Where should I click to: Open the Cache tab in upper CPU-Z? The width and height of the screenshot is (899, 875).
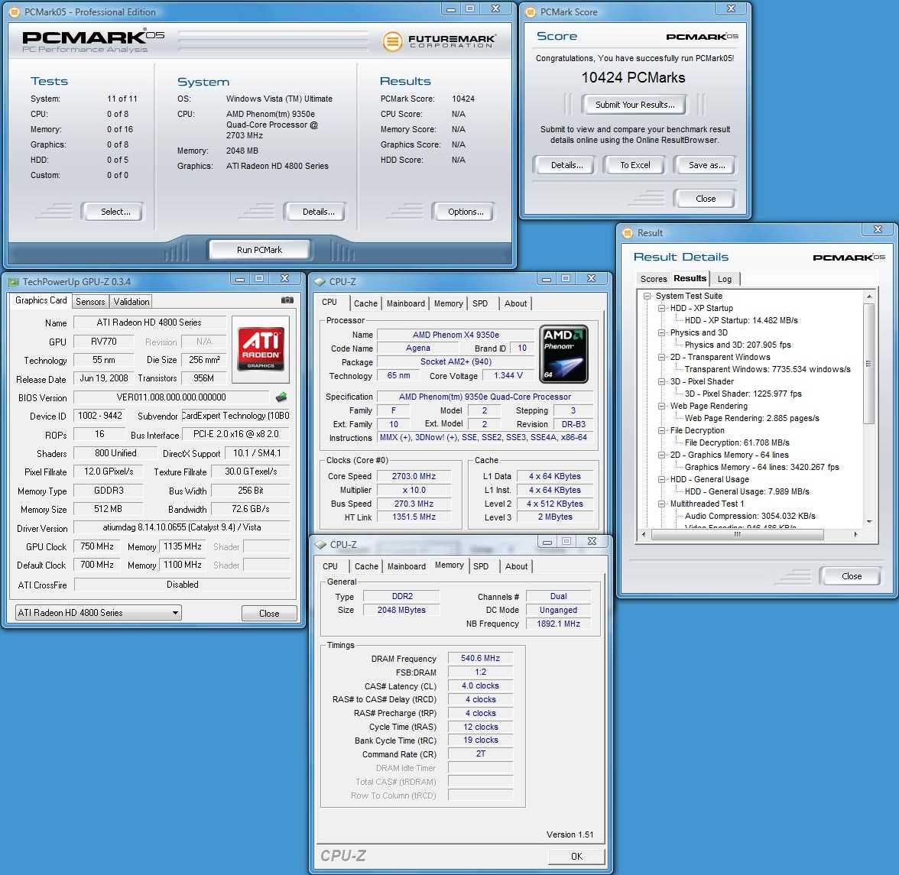tap(365, 303)
